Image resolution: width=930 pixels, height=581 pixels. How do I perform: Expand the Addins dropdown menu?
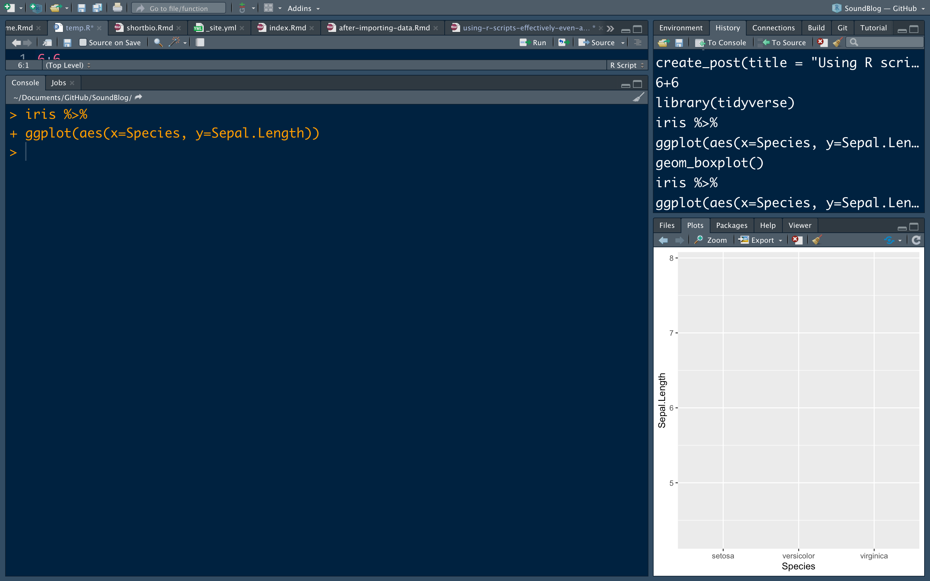(x=304, y=8)
